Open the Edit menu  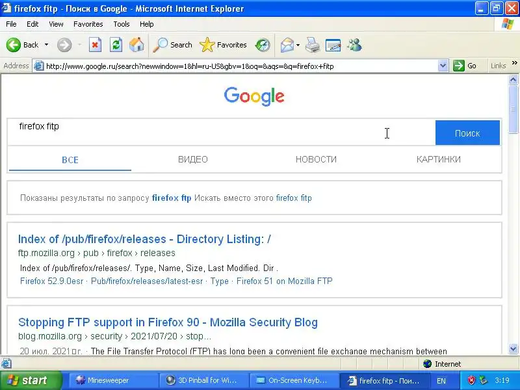coord(32,24)
